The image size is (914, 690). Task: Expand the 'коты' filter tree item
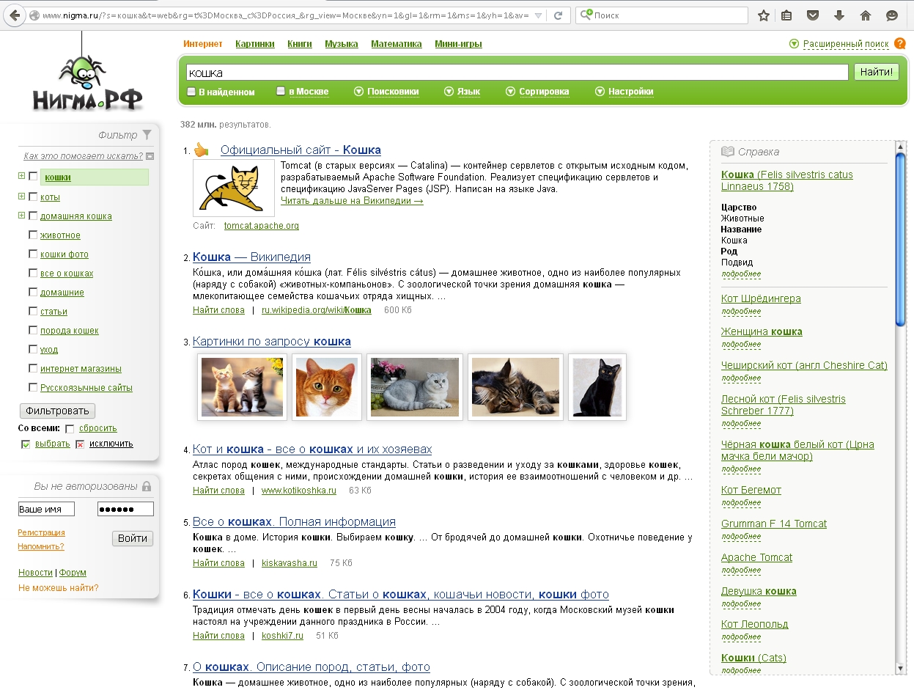22,197
